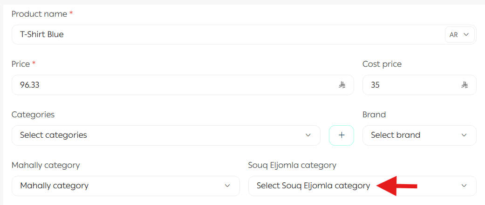
Task: Click the chevron next to AR language
Action: pyautogui.click(x=466, y=35)
